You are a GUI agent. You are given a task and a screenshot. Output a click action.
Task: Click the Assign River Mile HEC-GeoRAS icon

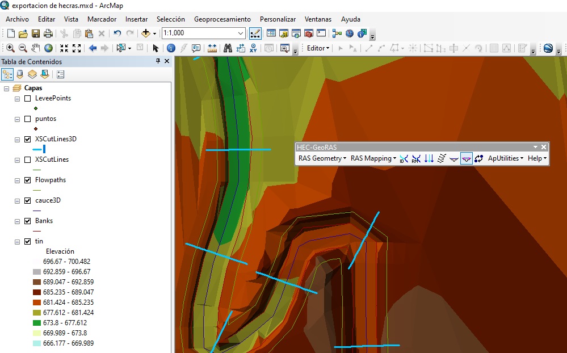[x=416, y=158]
